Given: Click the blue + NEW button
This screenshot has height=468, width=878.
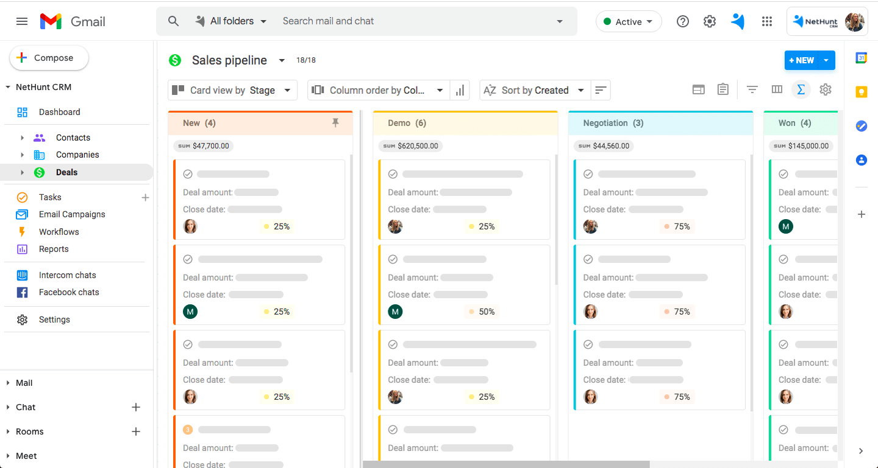Looking at the screenshot, I should (802, 60).
